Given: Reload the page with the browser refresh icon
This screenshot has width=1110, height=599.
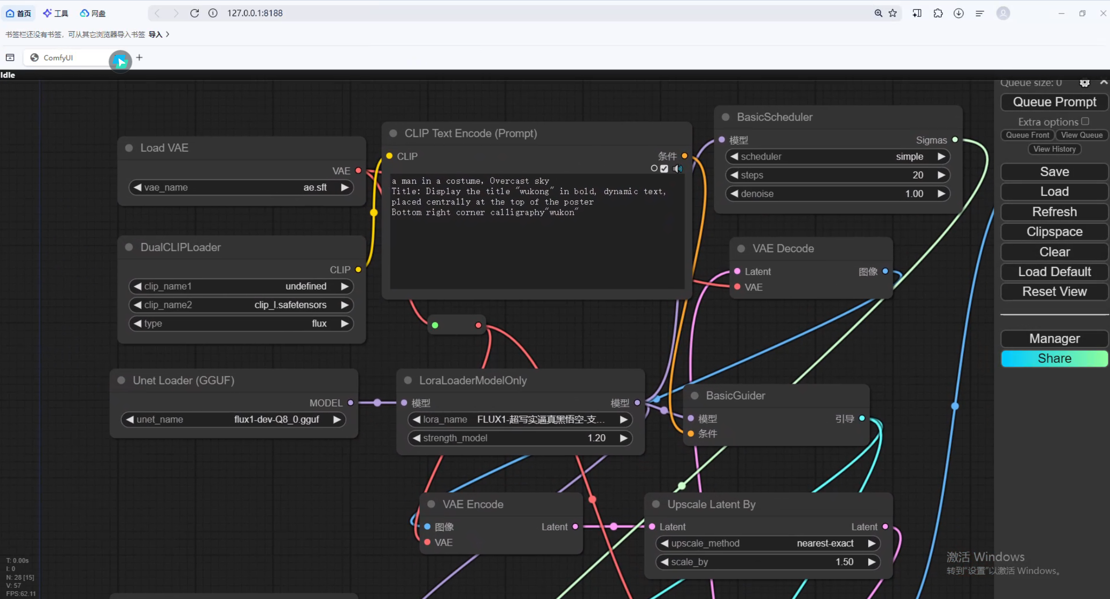Looking at the screenshot, I should coord(194,13).
